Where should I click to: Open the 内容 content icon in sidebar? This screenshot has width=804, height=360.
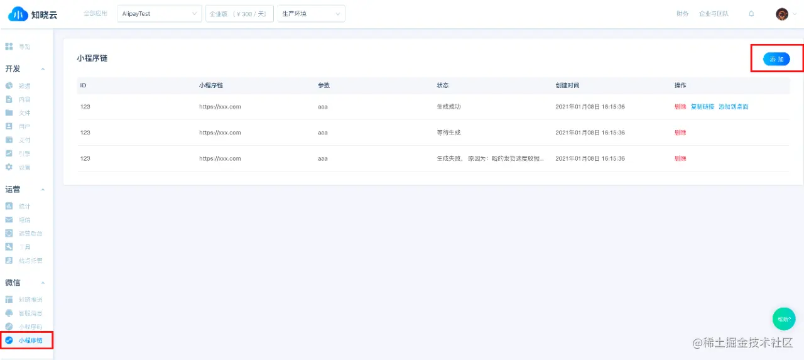pos(9,99)
